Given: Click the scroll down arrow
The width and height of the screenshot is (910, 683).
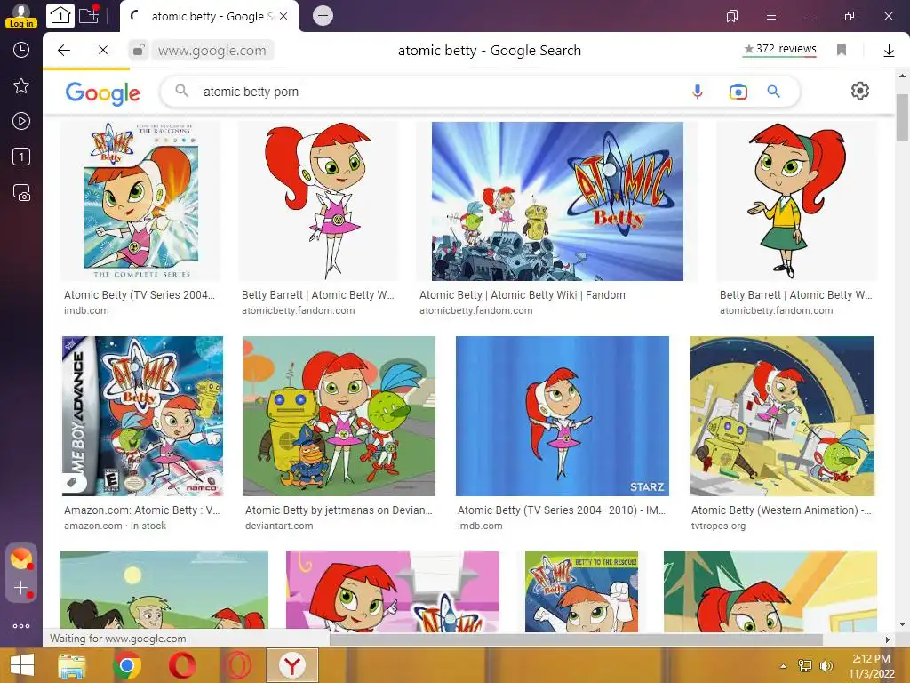Looking at the screenshot, I should [x=902, y=624].
